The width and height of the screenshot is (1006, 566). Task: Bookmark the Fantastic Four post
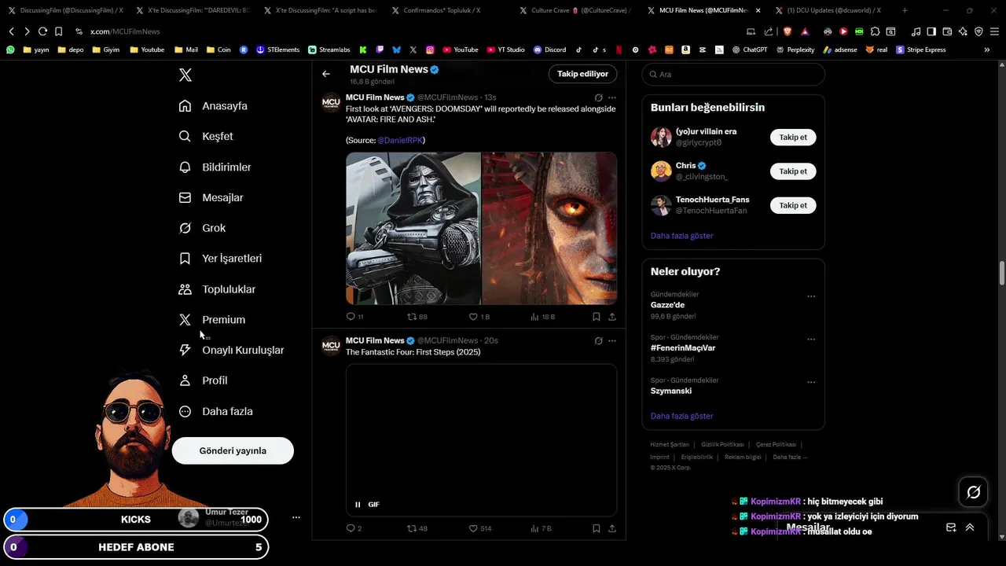pos(597,529)
